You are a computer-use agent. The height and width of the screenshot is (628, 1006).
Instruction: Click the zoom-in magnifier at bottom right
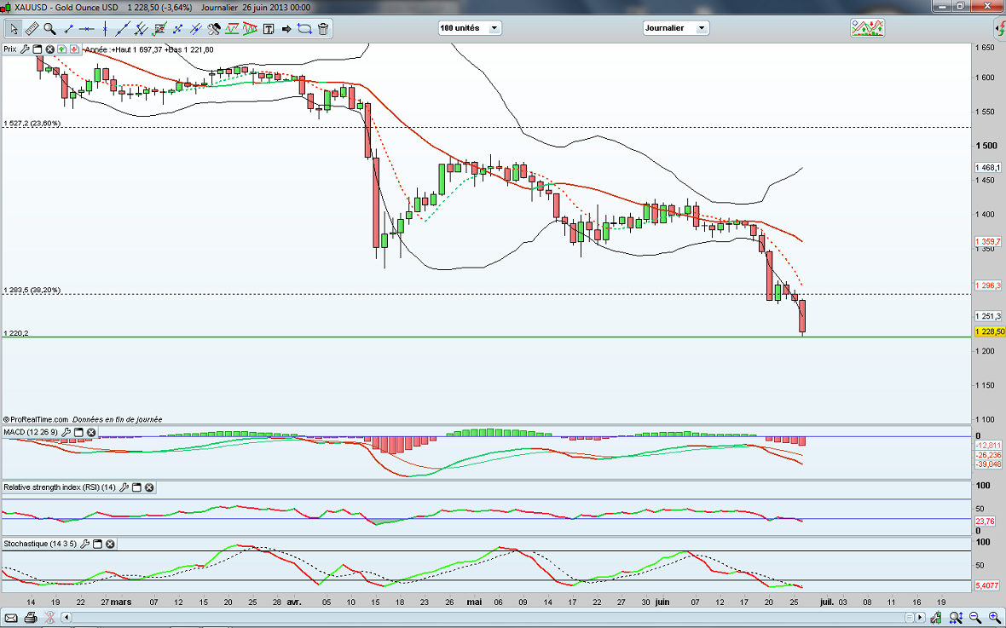[x=994, y=617]
